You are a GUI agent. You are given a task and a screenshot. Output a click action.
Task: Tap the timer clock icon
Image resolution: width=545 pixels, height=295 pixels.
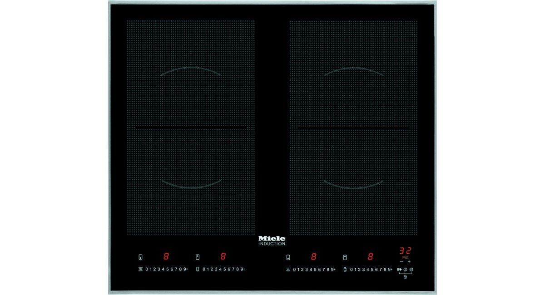411,270
